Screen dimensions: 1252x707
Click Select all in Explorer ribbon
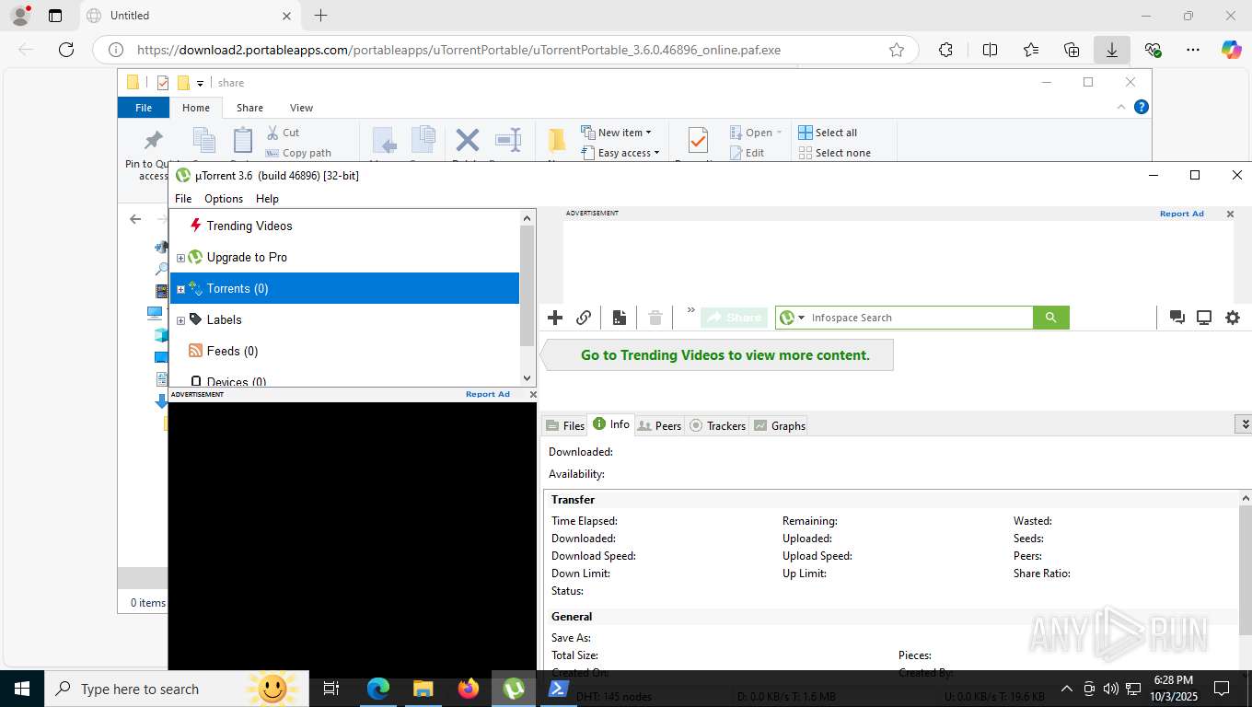click(x=828, y=133)
